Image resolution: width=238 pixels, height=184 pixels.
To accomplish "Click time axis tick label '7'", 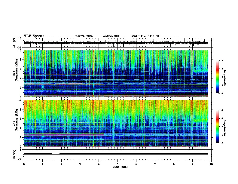I will point(155,164).
